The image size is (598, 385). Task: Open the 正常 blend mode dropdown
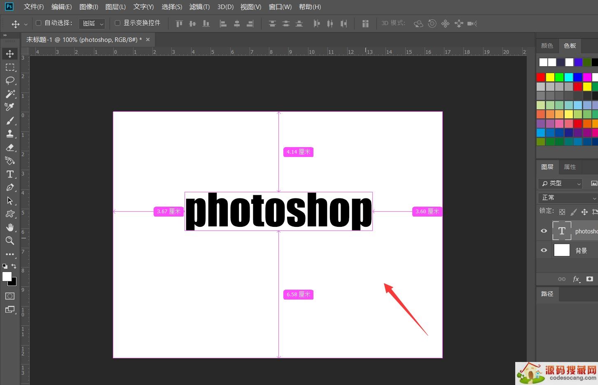tap(568, 198)
